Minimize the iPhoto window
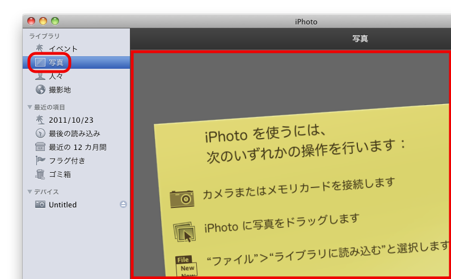This screenshot has width=451, height=279. tap(43, 21)
